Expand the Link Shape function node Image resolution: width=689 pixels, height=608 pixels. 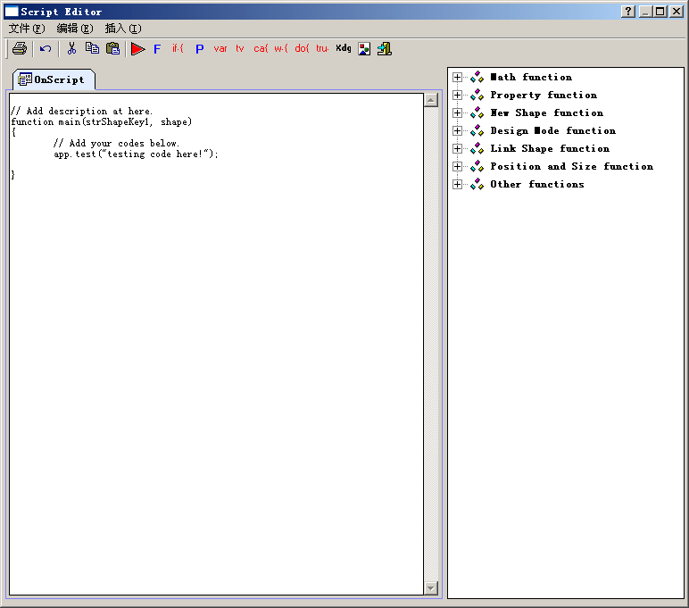(457, 148)
